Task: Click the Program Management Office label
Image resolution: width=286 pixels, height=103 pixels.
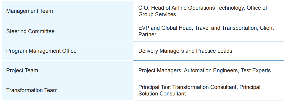Action: (x=41, y=51)
